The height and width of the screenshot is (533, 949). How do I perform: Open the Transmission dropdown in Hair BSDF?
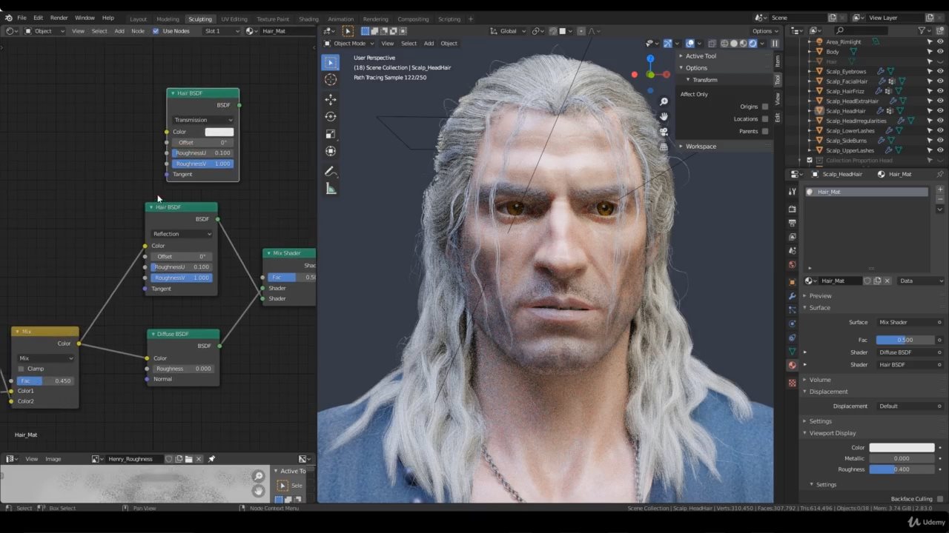pyautogui.click(x=202, y=120)
